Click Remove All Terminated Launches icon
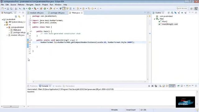The height and width of the screenshot is (112, 199). click(x=156, y=86)
